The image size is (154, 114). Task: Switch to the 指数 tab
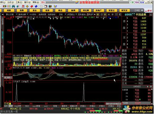tap(22, 10)
